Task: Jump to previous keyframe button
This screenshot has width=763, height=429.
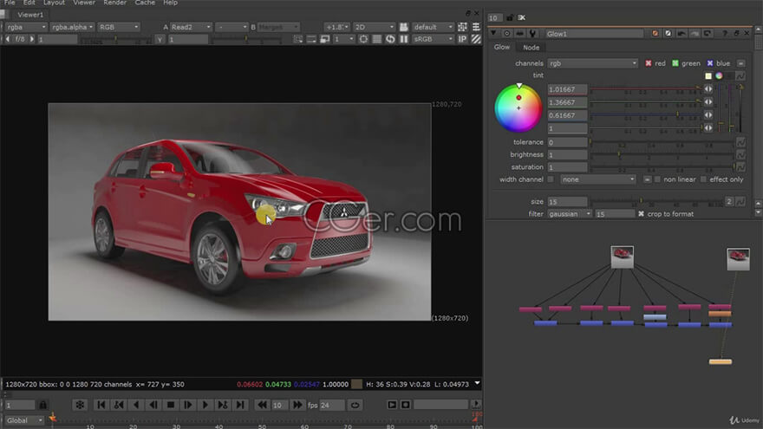Action: click(x=118, y=405)
